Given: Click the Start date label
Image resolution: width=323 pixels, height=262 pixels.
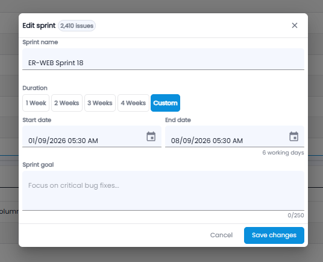Looking at the screenshot, I should (37, 120).
